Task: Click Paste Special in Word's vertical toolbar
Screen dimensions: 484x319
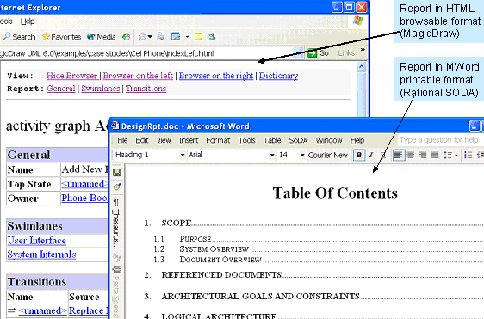Action: [115, 297]
